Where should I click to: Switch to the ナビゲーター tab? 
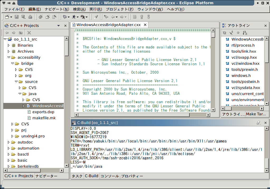46,176
